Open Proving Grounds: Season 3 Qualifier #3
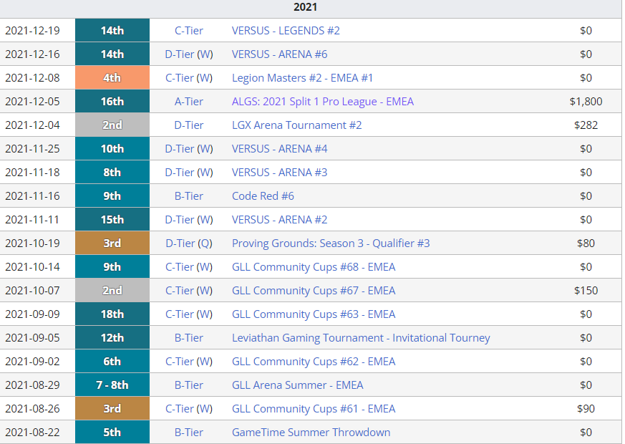 click(331, 243)
